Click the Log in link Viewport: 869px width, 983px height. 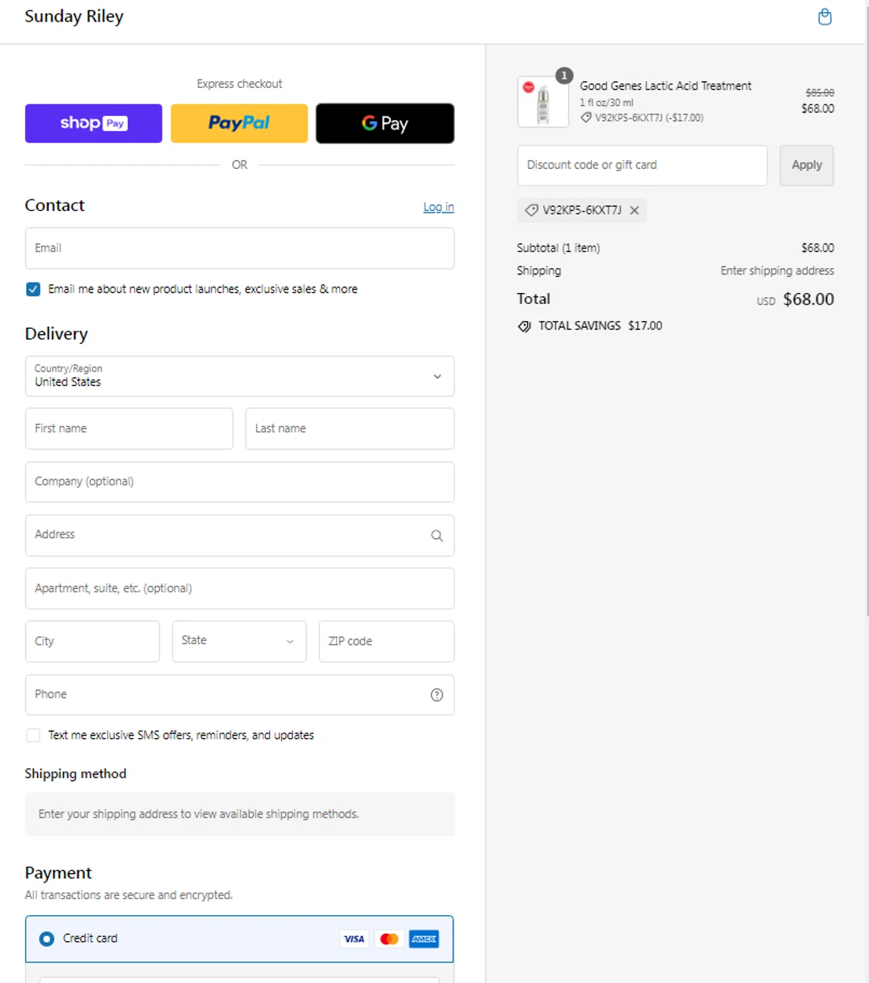pos(438,207)
